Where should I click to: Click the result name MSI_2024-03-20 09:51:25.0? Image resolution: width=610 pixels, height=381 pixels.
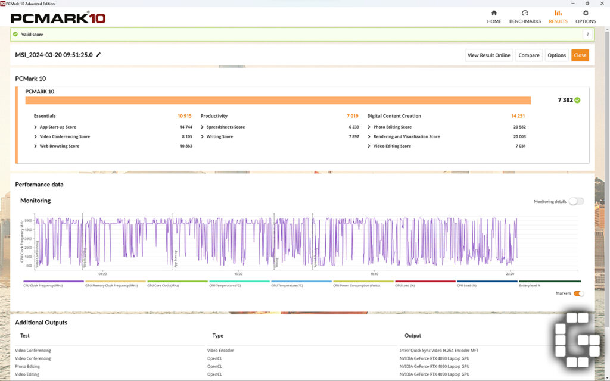pyautogui.click(x=54, y=55)
